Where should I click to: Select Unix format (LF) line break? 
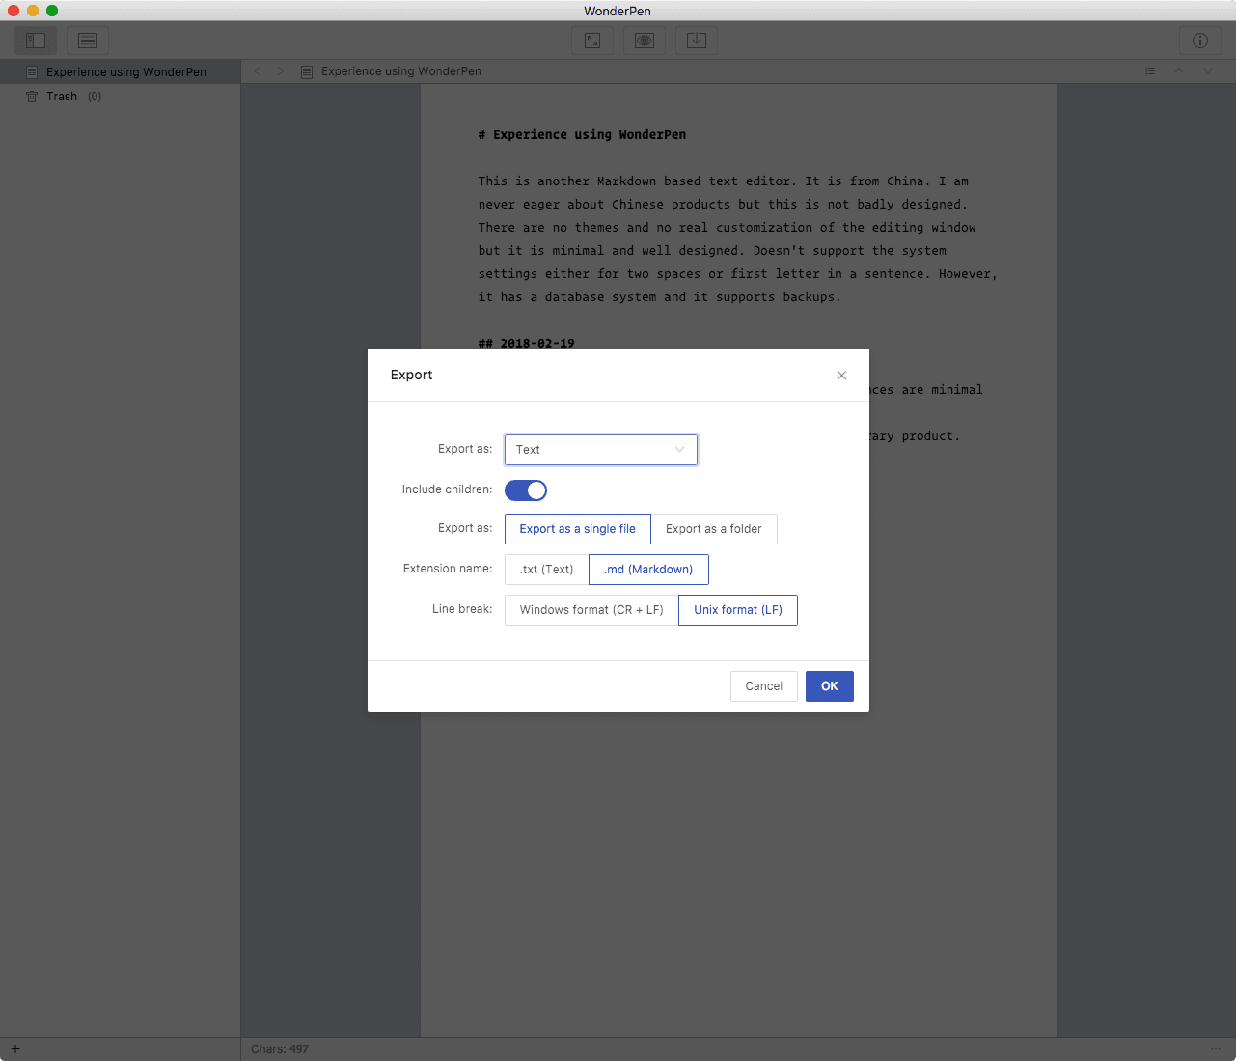click(738, 610)
